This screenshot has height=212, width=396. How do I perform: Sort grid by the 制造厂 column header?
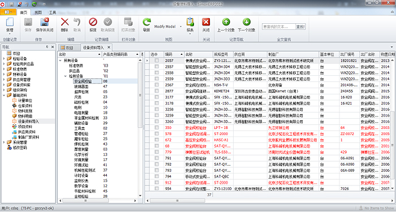click(293, 54)
